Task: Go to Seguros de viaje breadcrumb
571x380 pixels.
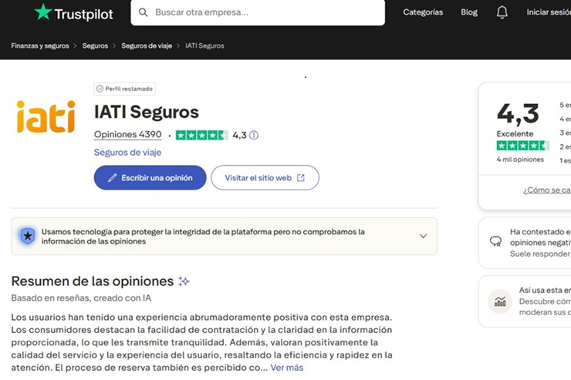Action: [147, 45]
